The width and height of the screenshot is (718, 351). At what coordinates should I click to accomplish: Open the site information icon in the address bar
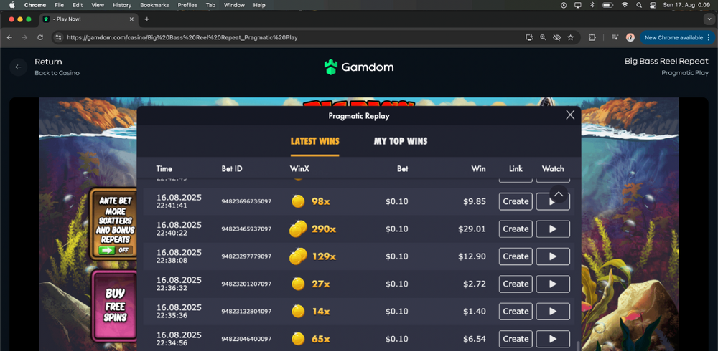[58, 37]
